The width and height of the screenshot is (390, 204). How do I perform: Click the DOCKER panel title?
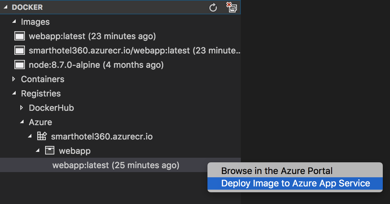coord(27,7)
